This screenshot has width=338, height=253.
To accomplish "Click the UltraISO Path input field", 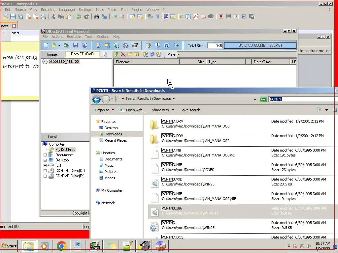I will (x=236, y=55).
